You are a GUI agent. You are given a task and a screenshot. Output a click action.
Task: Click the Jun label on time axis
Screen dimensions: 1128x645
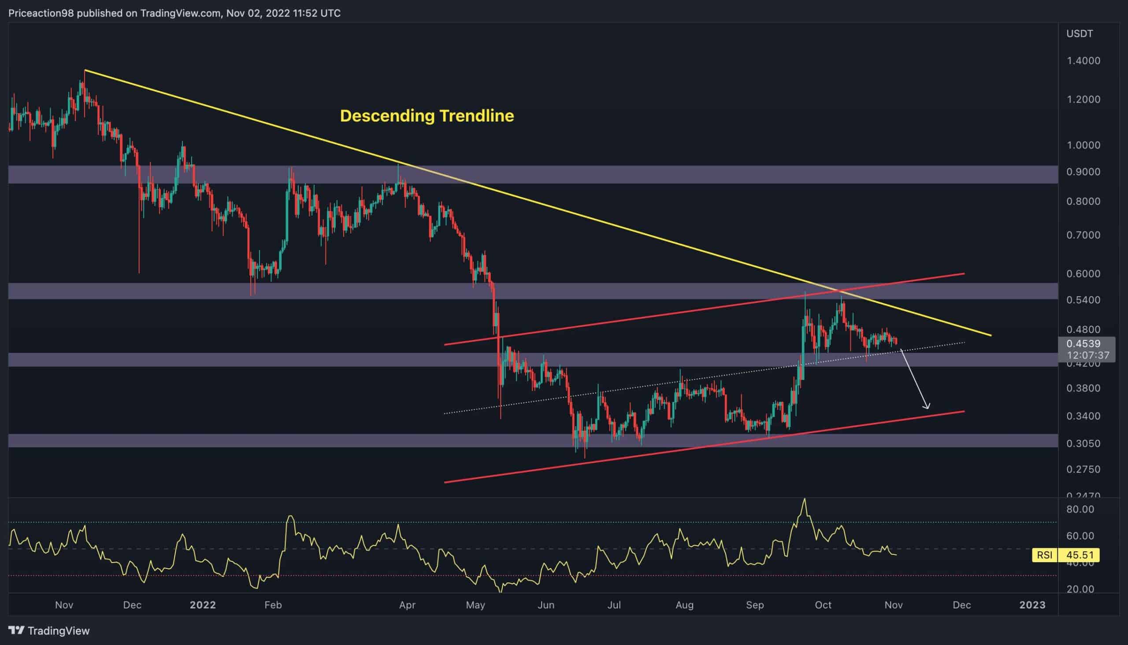tap(545, 605)
